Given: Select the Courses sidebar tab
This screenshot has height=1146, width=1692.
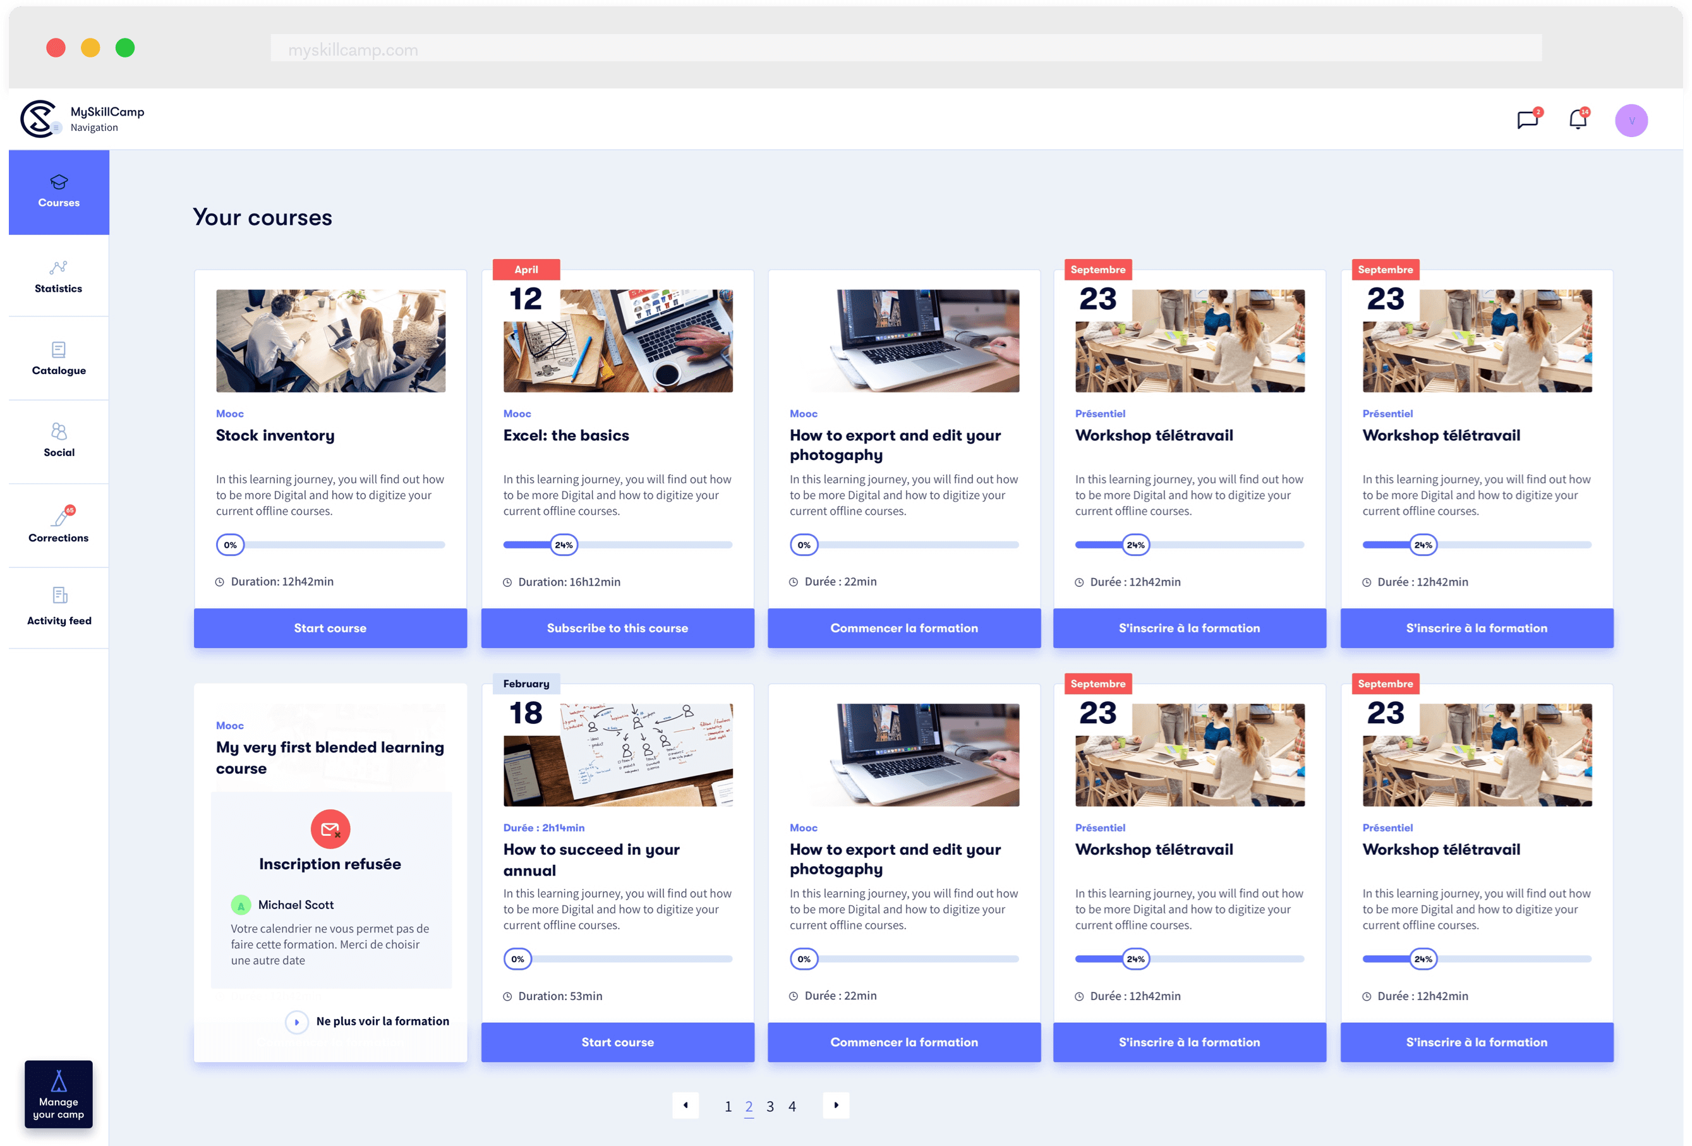Looking at the screenshot, I should click(x=58, y=192).
